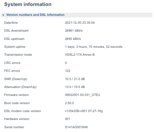The image size is (154, 132).
Task: Select the Date/time value 2021-12-30 23:35:04
Action: tap(80, 23)
